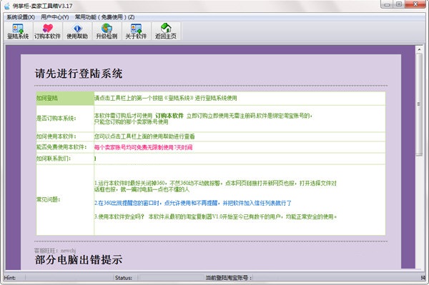The width and height of the screenshot is (429, 285).
Task: Click FAQ item 3 about software safety
Action: coord(216,216)
